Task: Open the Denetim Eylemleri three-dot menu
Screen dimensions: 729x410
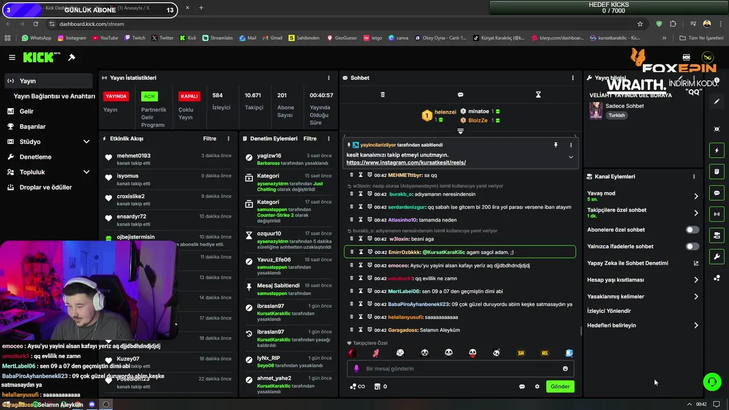Action: click(x=329, y=138)
